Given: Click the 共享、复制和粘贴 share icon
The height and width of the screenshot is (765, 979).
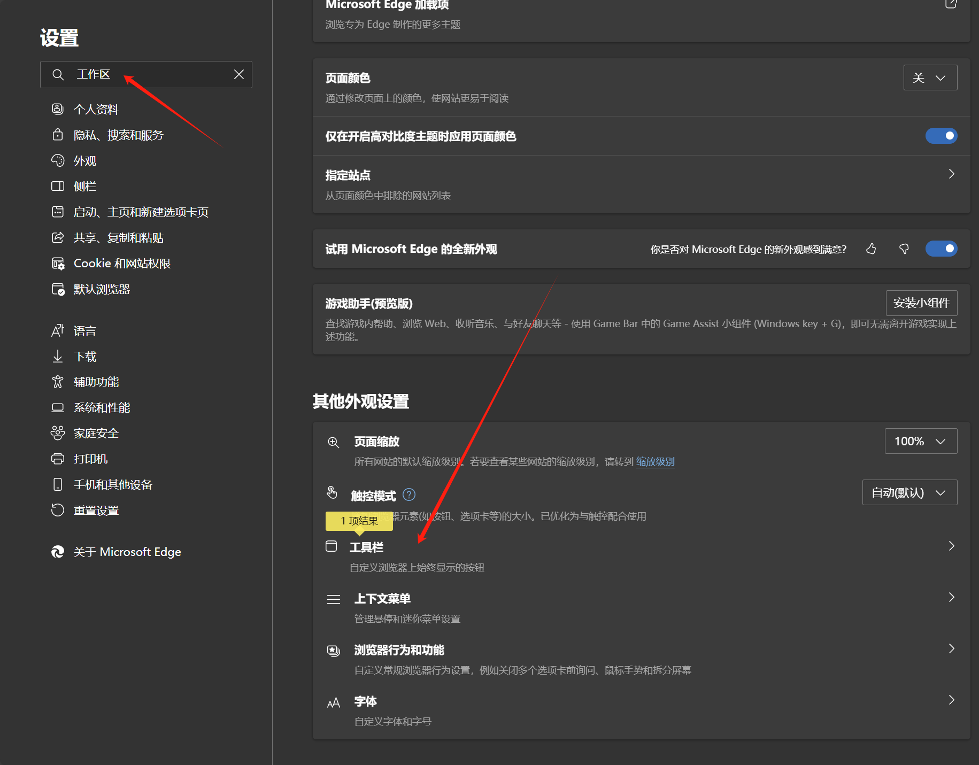Looking at the screenshot, I should [x=58, y=237].
